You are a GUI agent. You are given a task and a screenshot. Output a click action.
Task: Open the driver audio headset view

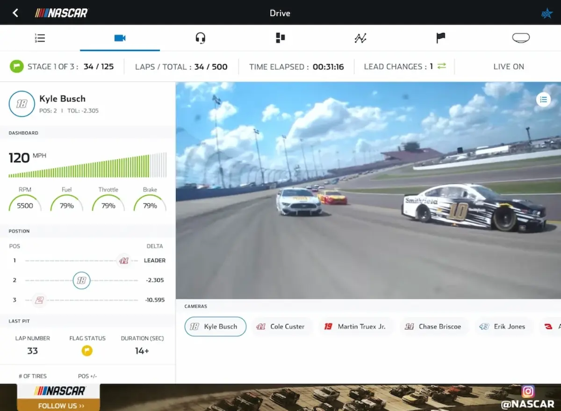[200, 38]
